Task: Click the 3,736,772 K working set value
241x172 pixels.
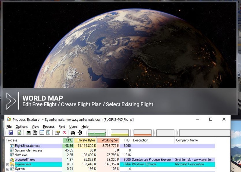Action: (x=111, y=146)
